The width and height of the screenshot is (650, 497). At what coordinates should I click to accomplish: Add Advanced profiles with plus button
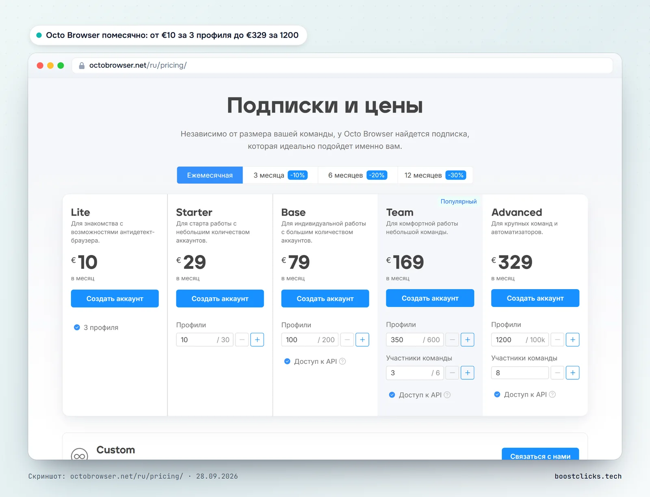tap(573, 339)
